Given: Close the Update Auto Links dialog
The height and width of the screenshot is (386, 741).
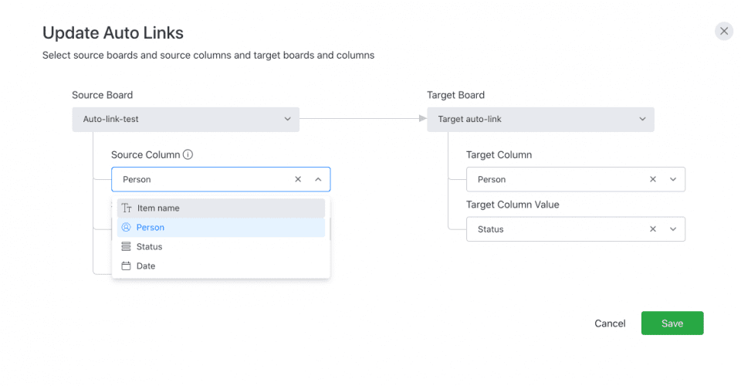Looking at the screenshot, I should pyautogui.click(x=723, y=31).
